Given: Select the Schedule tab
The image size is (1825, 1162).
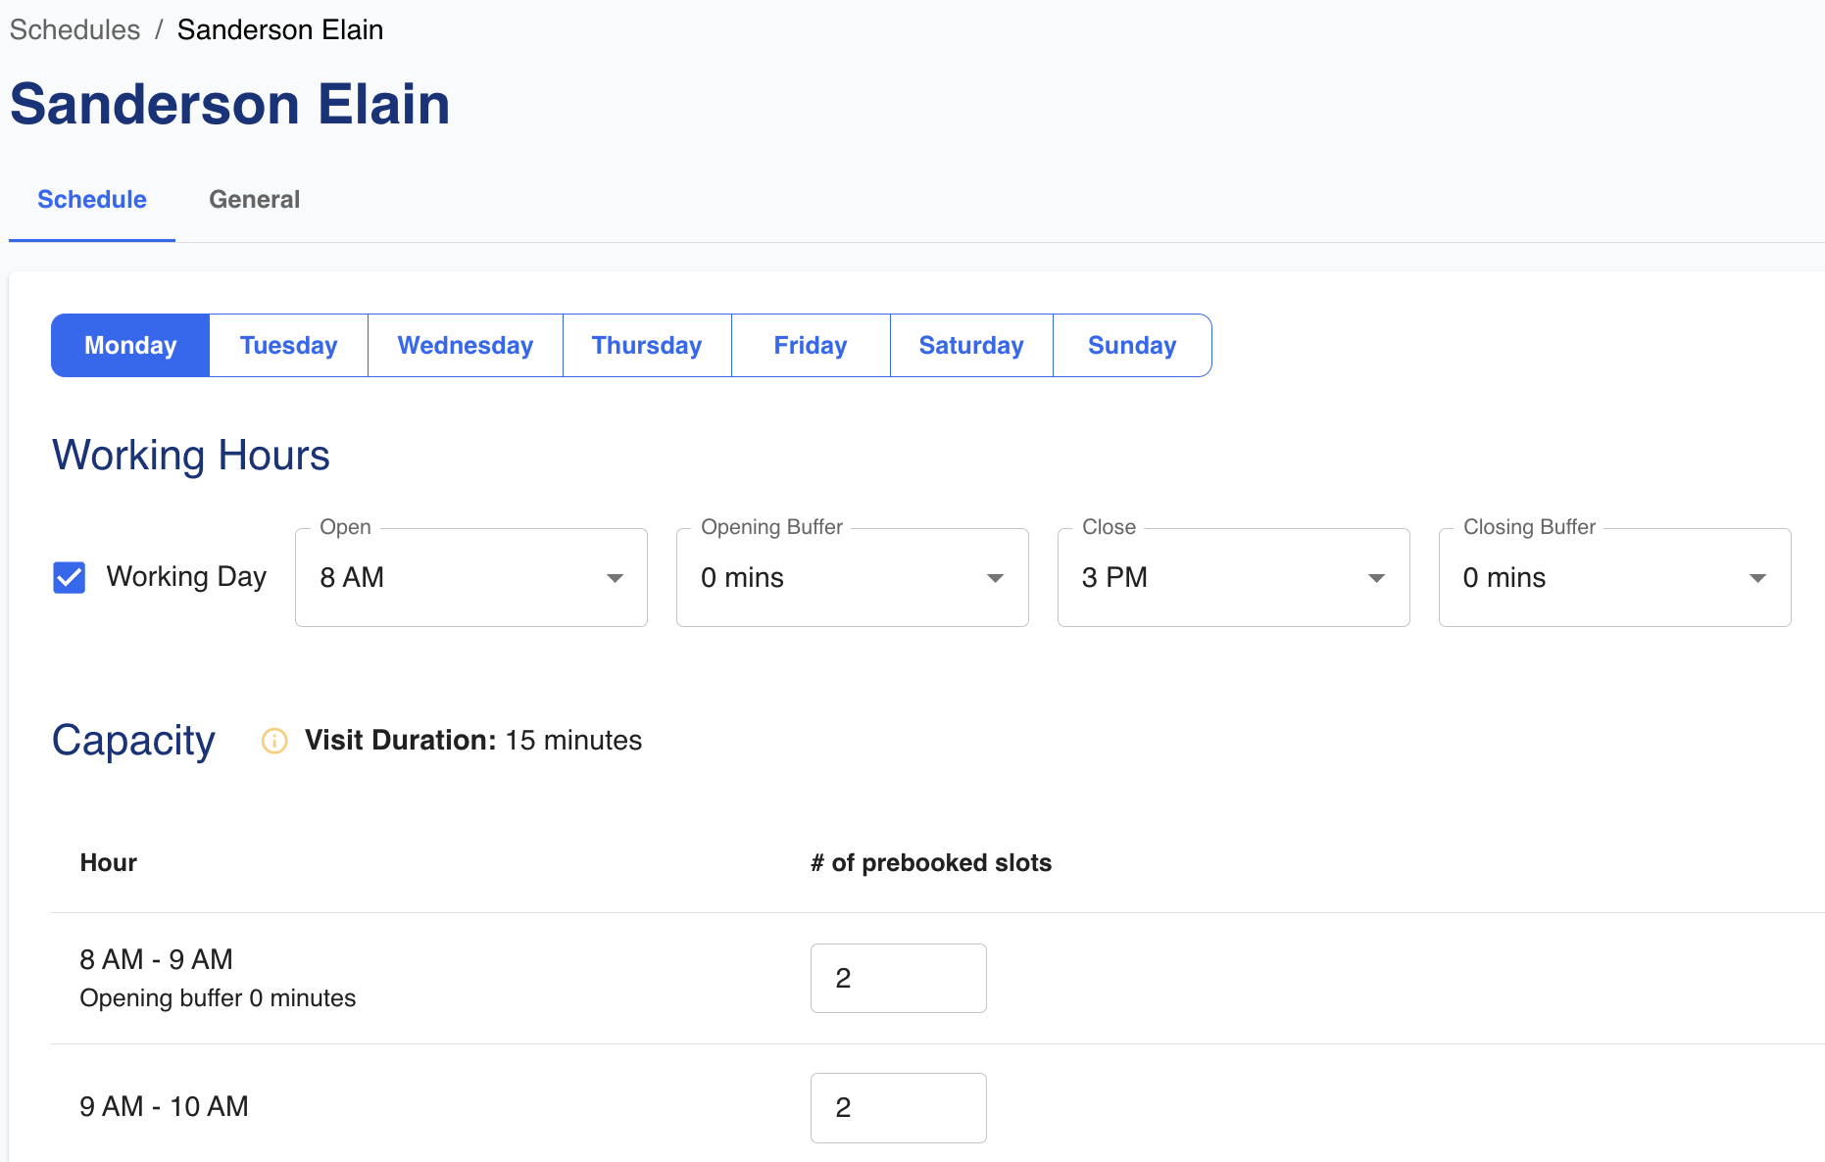Looking at the screenshot, I should [x=92, y=200].
